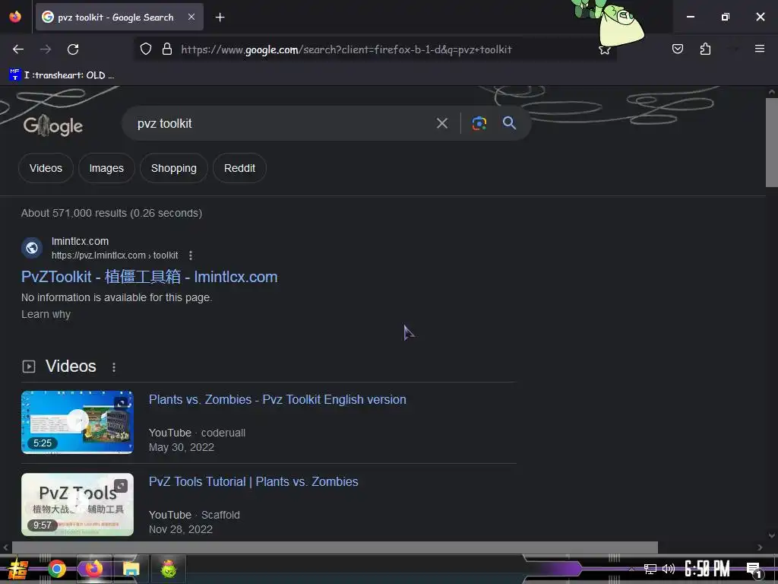Play the 9:57 PvZ Tools thumbnail
This screenshot has width=778, height=584.
coord(77,505)
